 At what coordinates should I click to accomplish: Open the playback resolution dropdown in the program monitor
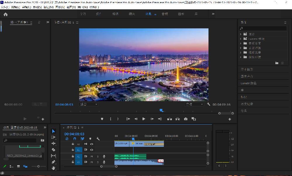tap(194, 104)
